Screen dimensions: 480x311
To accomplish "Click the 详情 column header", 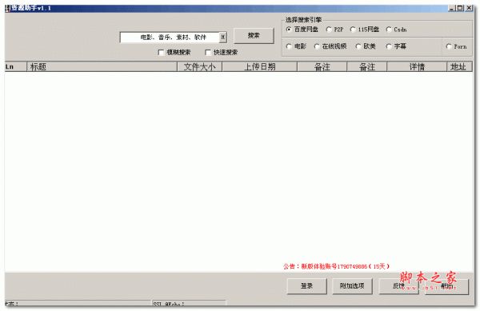I will point(417,66).
